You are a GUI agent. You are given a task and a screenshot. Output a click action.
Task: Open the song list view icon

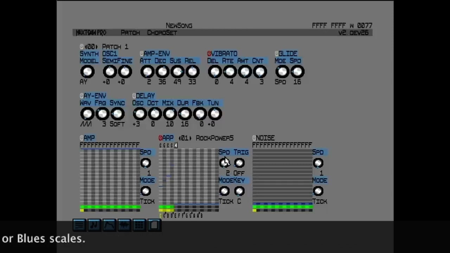pyautogui.click(x=79, y=225)
